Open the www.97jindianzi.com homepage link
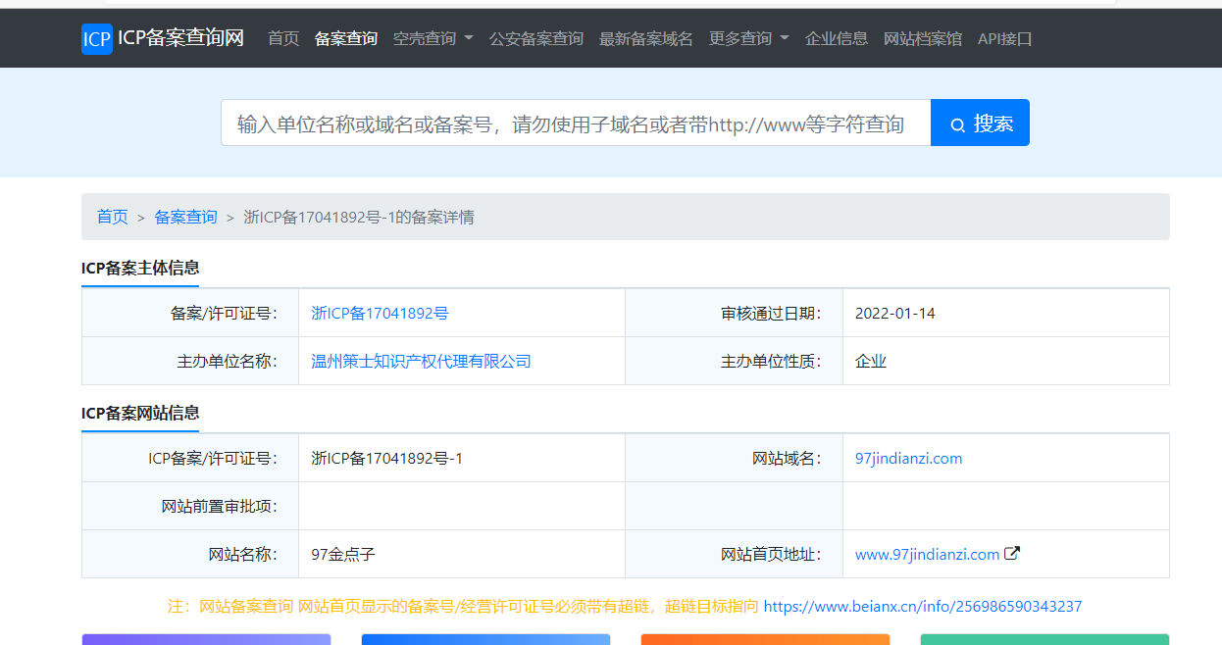The image size is (1222, 645). pos(928,554)
